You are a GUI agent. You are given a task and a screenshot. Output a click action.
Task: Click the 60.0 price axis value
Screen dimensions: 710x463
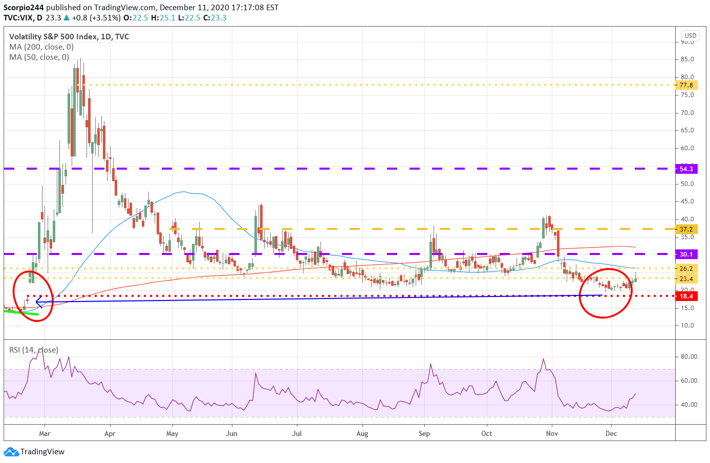pyautogui.click(x=687, y=148)
